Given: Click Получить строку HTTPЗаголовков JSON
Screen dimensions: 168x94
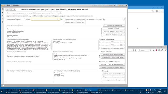Looking at the screenshot, I should tap(112, 45).
